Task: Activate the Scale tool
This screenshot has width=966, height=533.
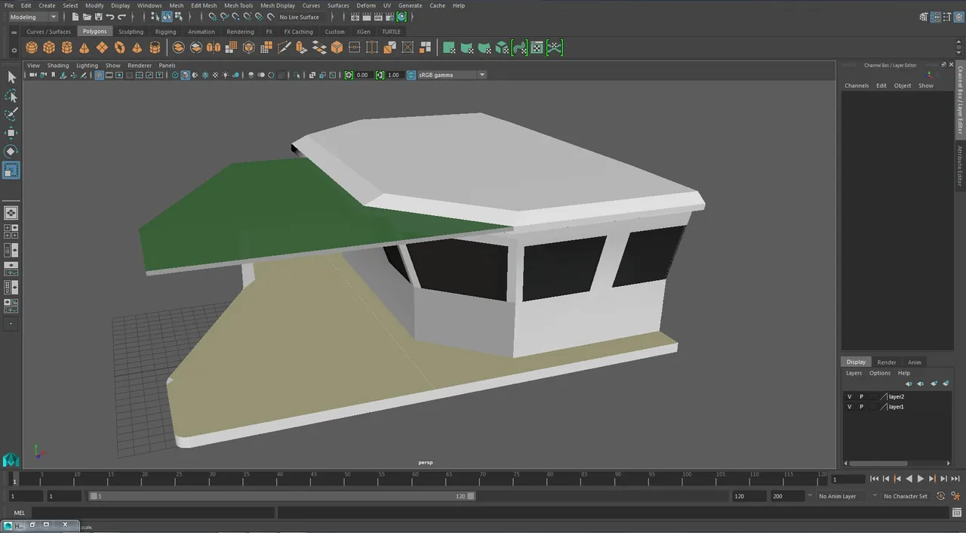Action: pyautogui.click(x=11, y=170)
